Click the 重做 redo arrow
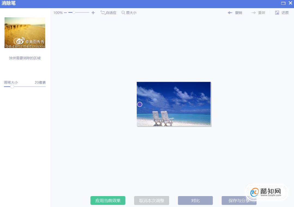 click(x=253, y=13)
